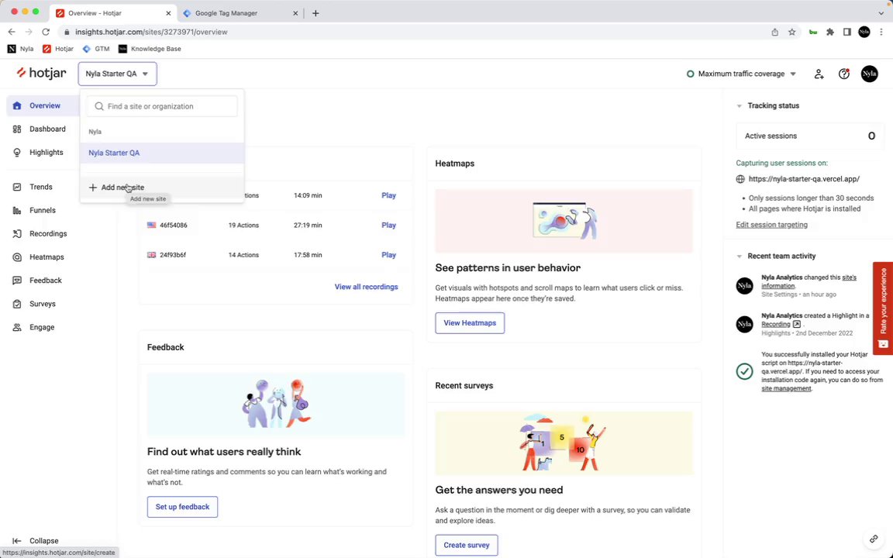Viewport: 893px width, 558px height.
Task: Open Knowledge Base bookmark
Action: pyautogui.click(x=149, y=49)
